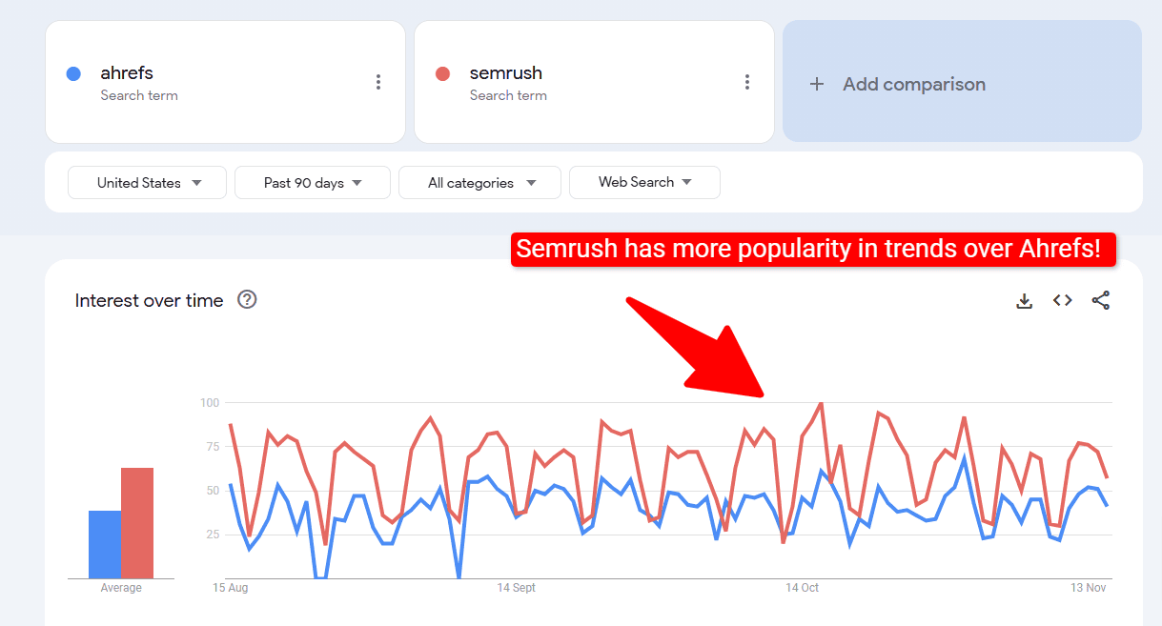Share the Interest over time chart

pos(1101,299)
